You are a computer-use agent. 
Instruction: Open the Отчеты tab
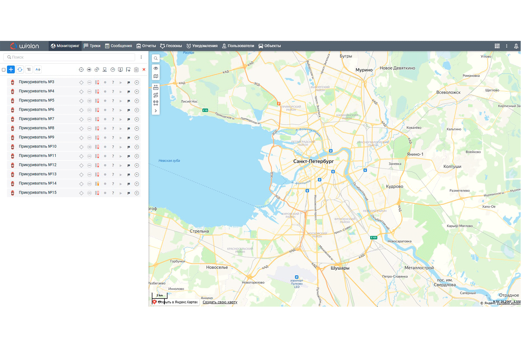pyautogui.click(x=146, y=46)
